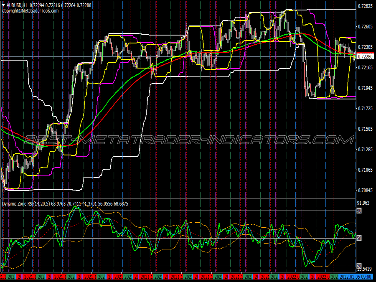Click the current price label 0.72280

tap(366, 56)
